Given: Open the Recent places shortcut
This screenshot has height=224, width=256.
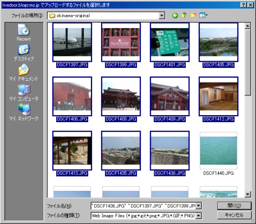Looking at the screenshot, I should click(24, 32).
